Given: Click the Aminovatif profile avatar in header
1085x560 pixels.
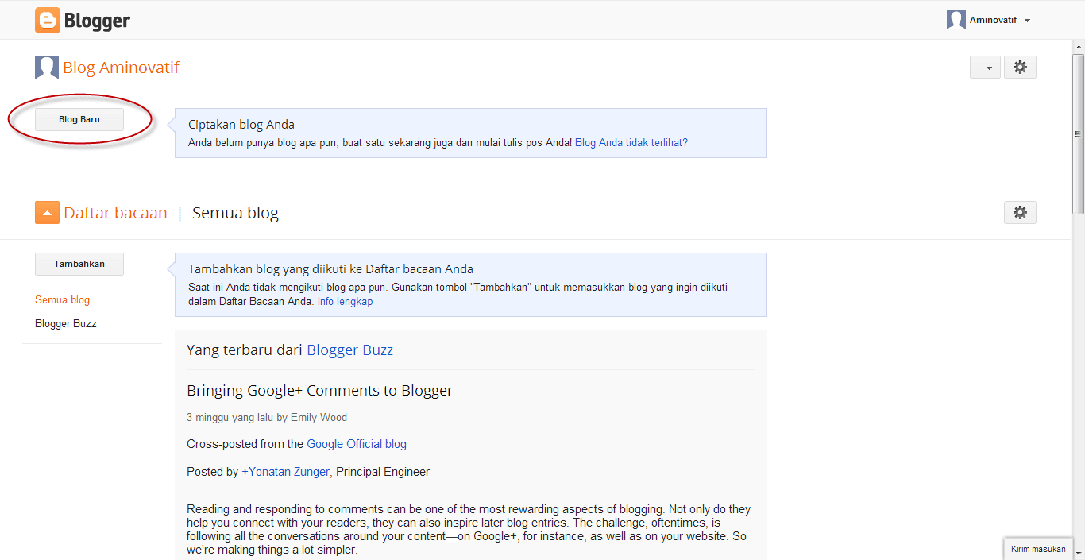Looking at the screenshot, I should pos(956,21).
